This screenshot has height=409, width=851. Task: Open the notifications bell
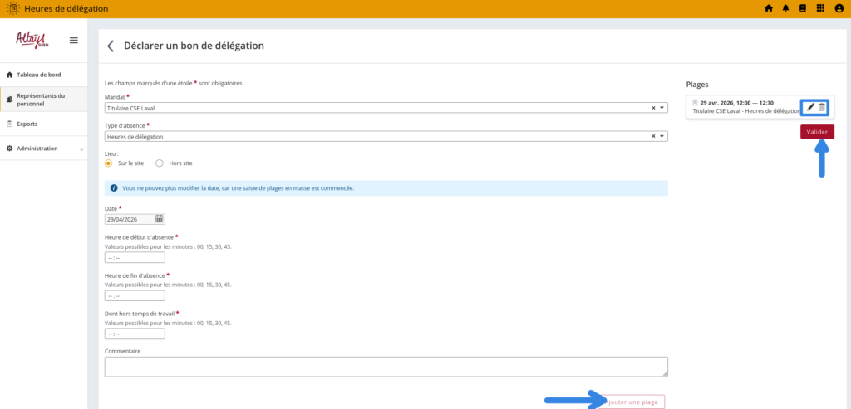click(x=785, y=8)
